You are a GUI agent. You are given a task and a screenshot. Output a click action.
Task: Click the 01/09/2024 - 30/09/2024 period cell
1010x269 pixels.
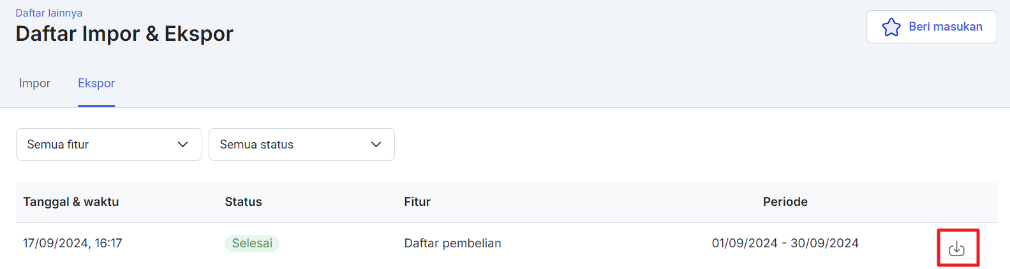tap(785, 244)
